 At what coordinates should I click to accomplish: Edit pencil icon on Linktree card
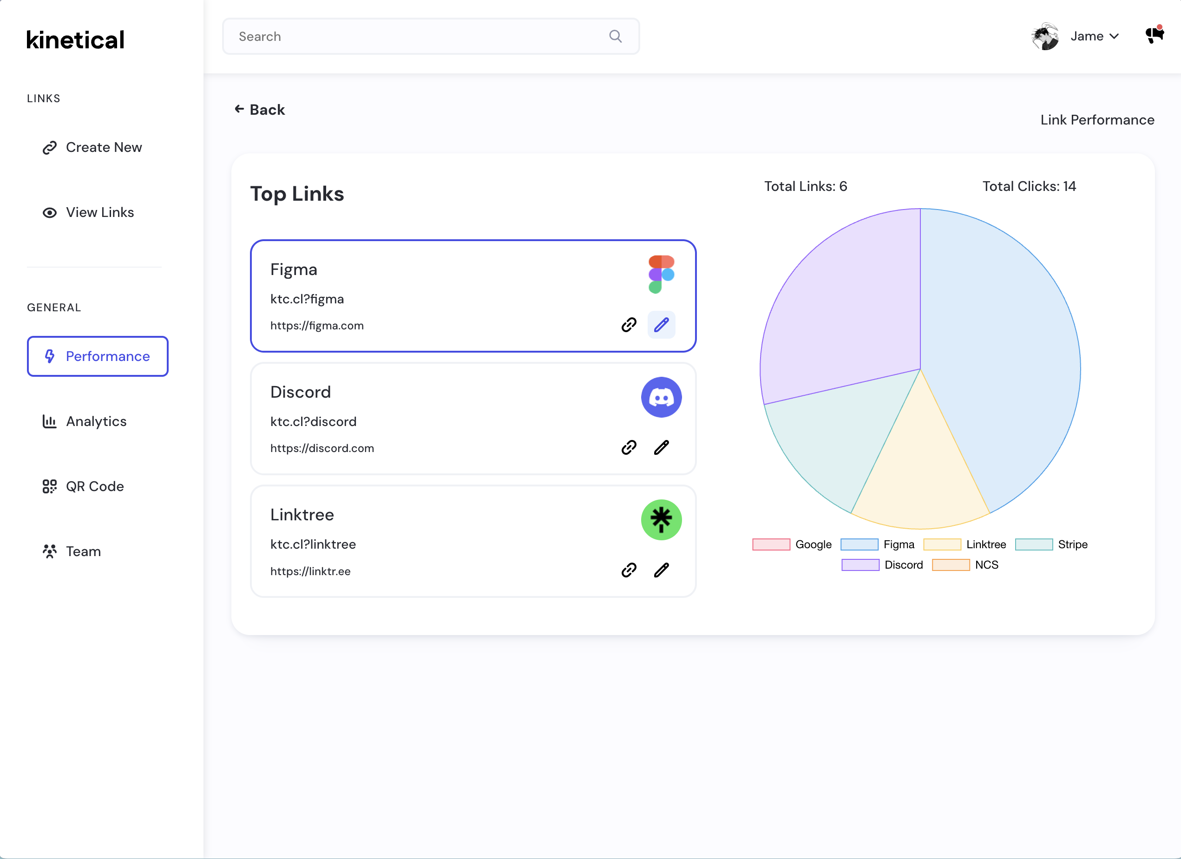click(x=661, y=570)
